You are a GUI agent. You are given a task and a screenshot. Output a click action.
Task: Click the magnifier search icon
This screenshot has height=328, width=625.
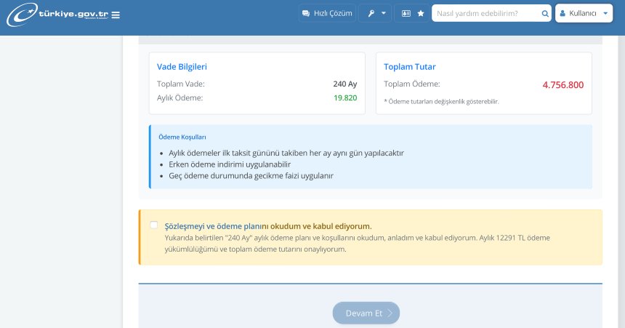tap(545, 13)
